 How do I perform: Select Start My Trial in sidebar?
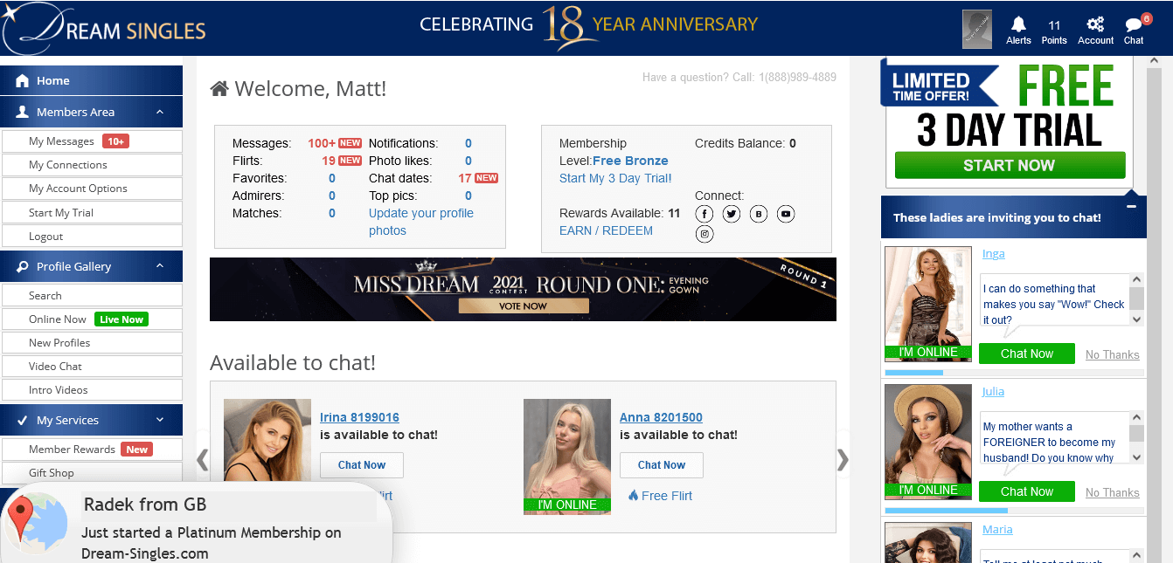[93, 213]
